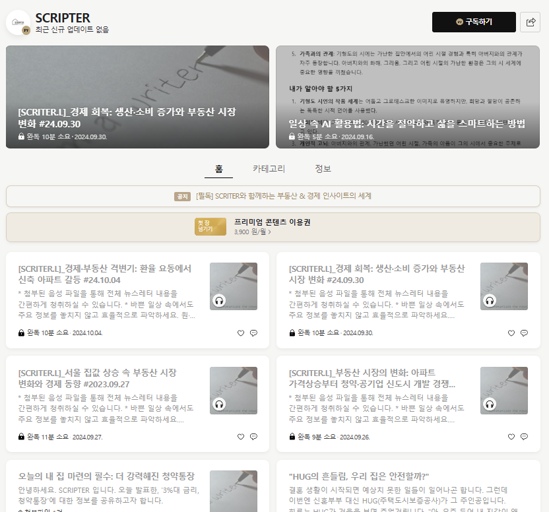549x512 pixels.
Task: Click text 완독 11분 소요
Action: 48,437
